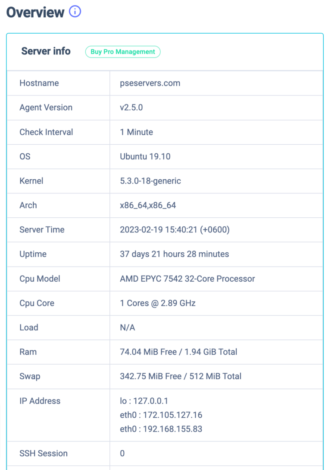Click the Cpu Model label
The width and height of the screenshot is (331, 470).
coord(40,279)
